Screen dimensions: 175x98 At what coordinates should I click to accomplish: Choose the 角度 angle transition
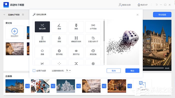pyautogui.click(x=59, y=27)
